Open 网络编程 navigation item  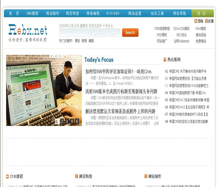pos(93,13)
